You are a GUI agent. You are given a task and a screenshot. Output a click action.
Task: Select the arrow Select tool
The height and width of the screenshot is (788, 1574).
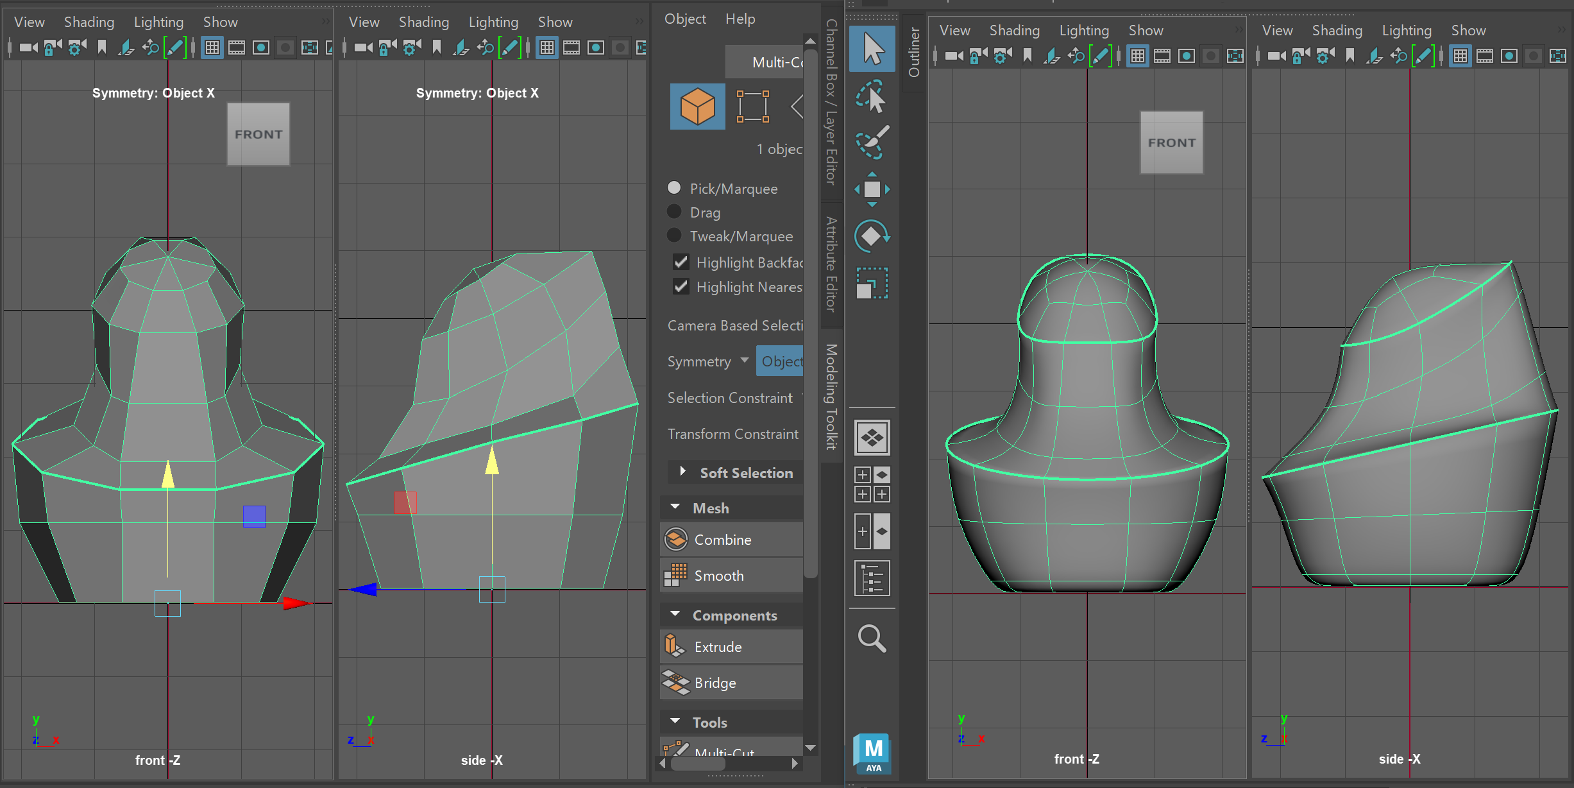(872, 49)
